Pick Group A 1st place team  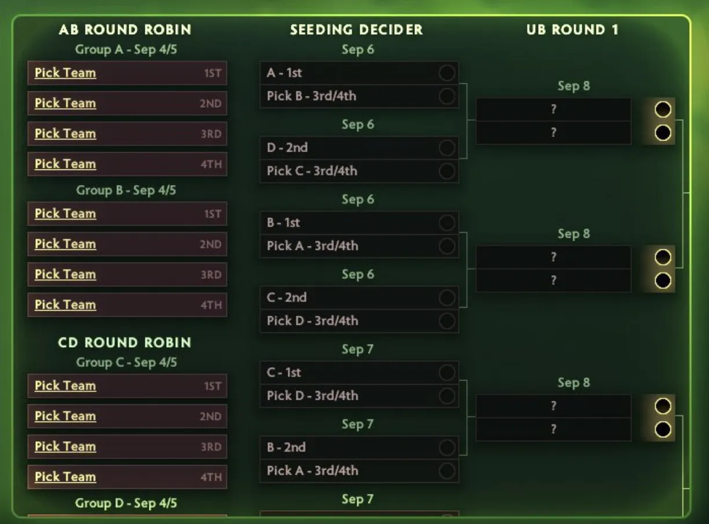tap(127, 73)
